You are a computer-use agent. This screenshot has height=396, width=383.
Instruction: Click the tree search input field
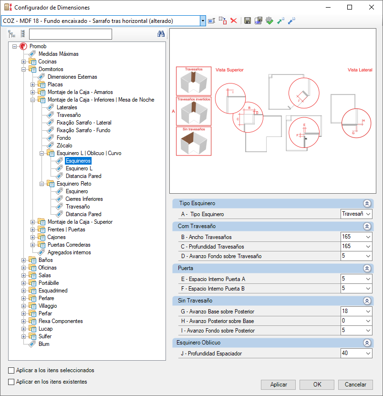pos(71,34)
